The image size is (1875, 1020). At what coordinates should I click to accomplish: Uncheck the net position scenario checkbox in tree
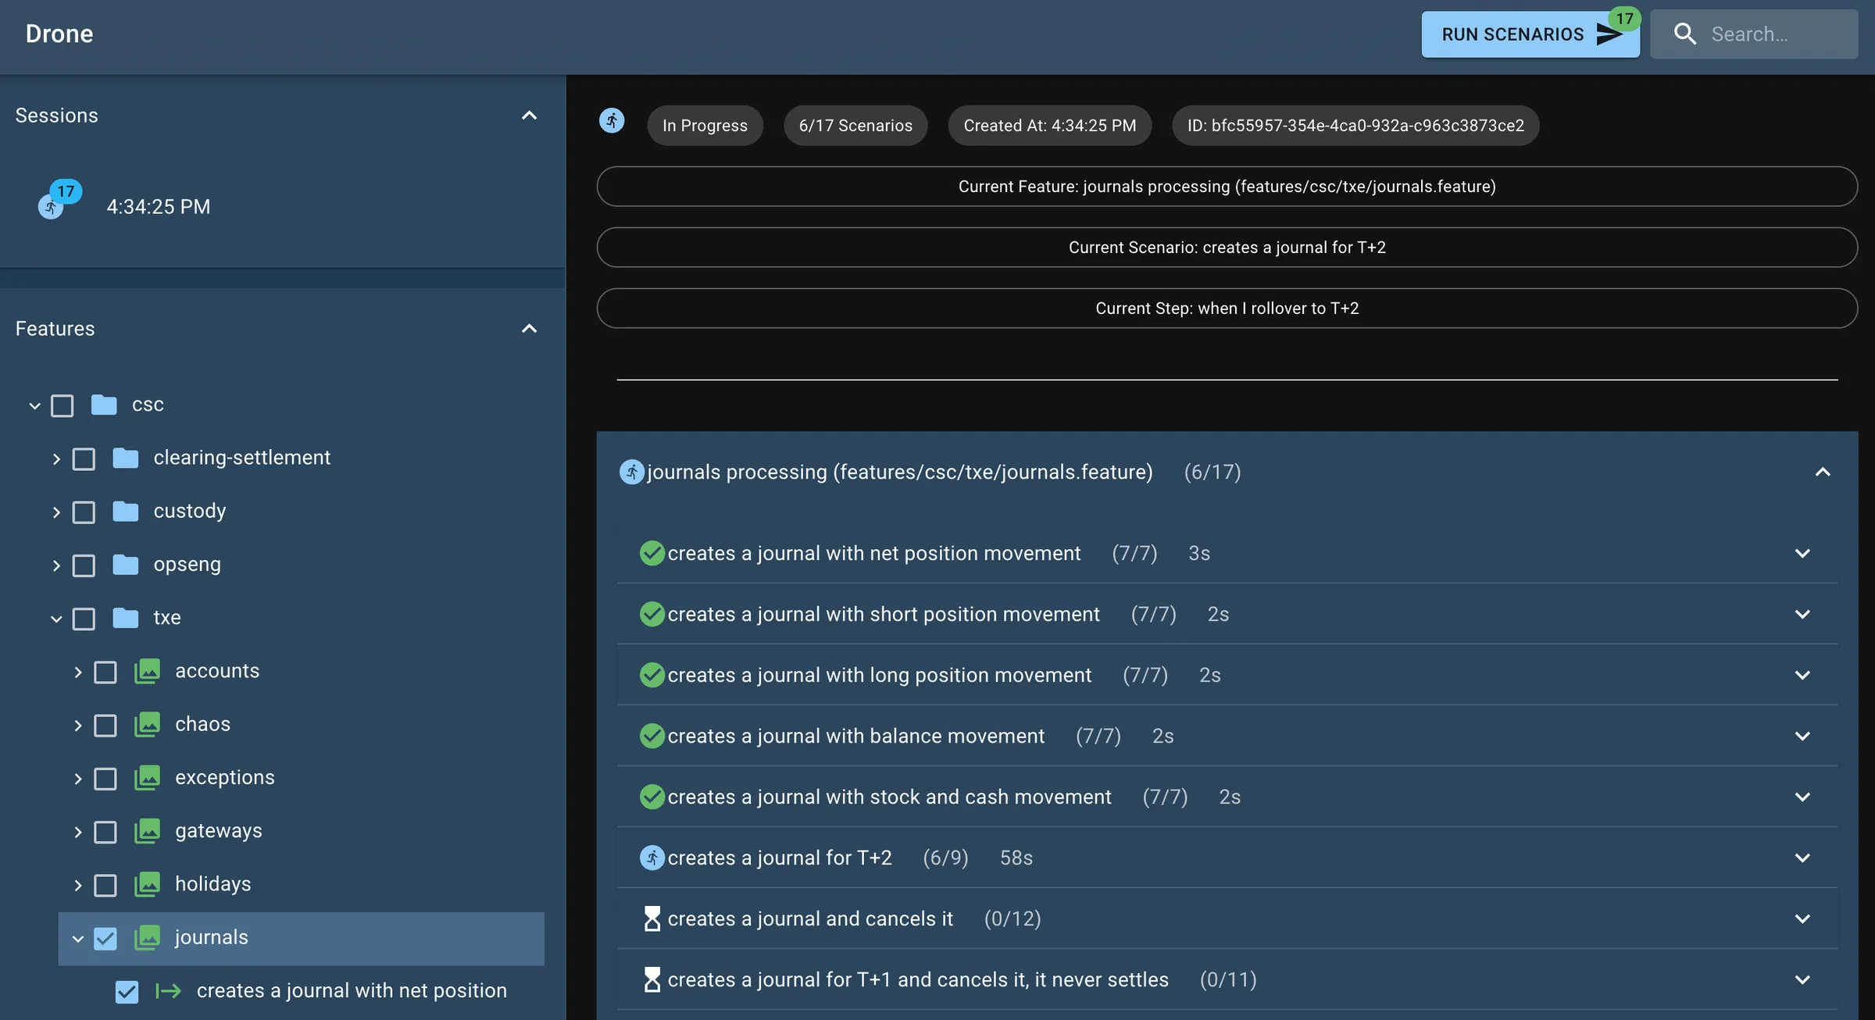point(127,992)
